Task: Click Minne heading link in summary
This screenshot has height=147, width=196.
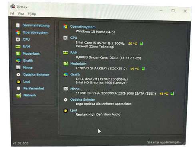Action: coord(75,89)
